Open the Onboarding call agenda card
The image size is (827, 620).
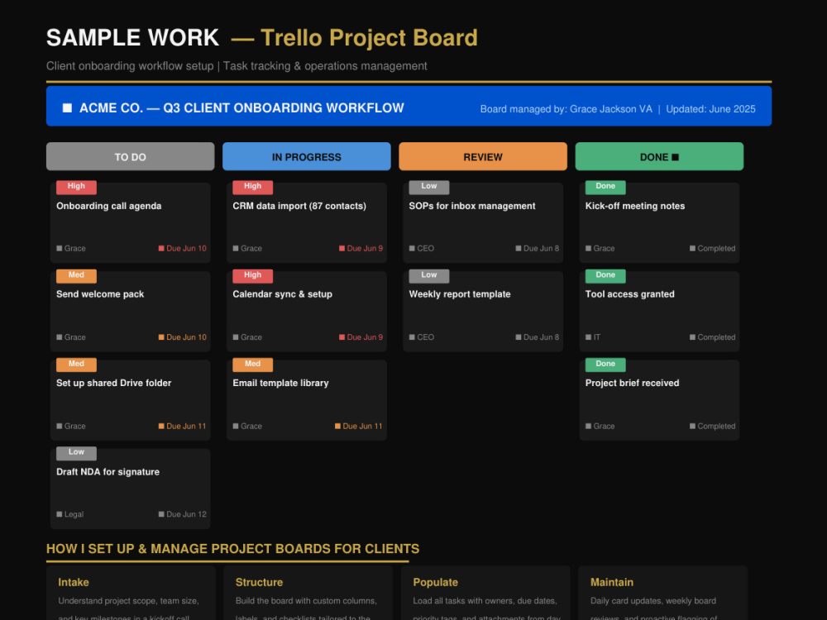coord(131,222)
